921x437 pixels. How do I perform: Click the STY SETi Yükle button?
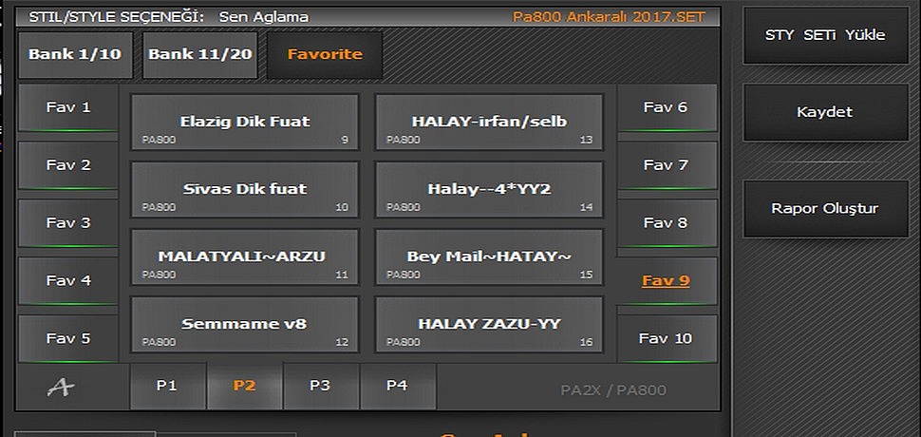pos(825,35)
